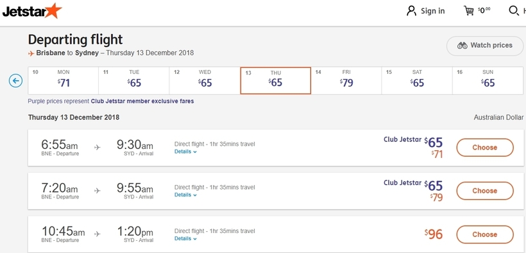Image resolution: width=526 pixels, height=253 pixels.
Task: Click the search magnifier icon
Action: [x=514, y=11]
